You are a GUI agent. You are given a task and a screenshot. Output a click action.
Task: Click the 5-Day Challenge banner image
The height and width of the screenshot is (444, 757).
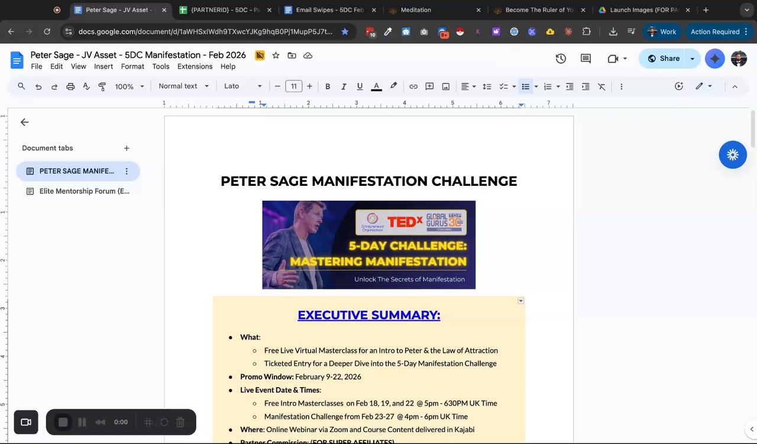click(x=369, y=245)
